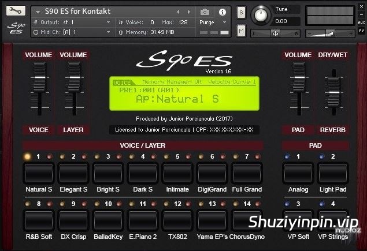This screenshot has height=251, width=367.
Task: Click the Max voices value 128
Action: tap(183, 23)
